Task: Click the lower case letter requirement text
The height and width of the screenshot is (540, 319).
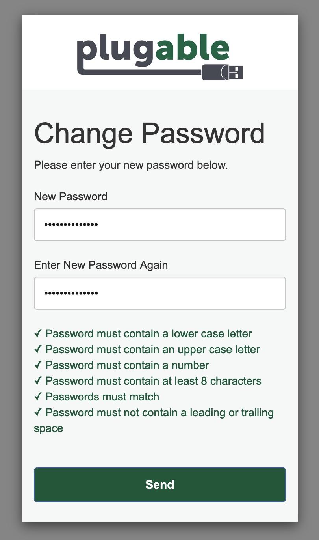Action: pos(149,333)
